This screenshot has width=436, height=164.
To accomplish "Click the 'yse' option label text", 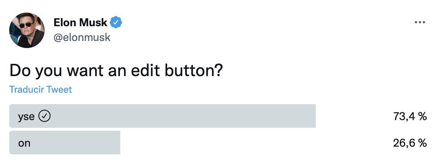I will pyautogui.click(x=26, y=117).
